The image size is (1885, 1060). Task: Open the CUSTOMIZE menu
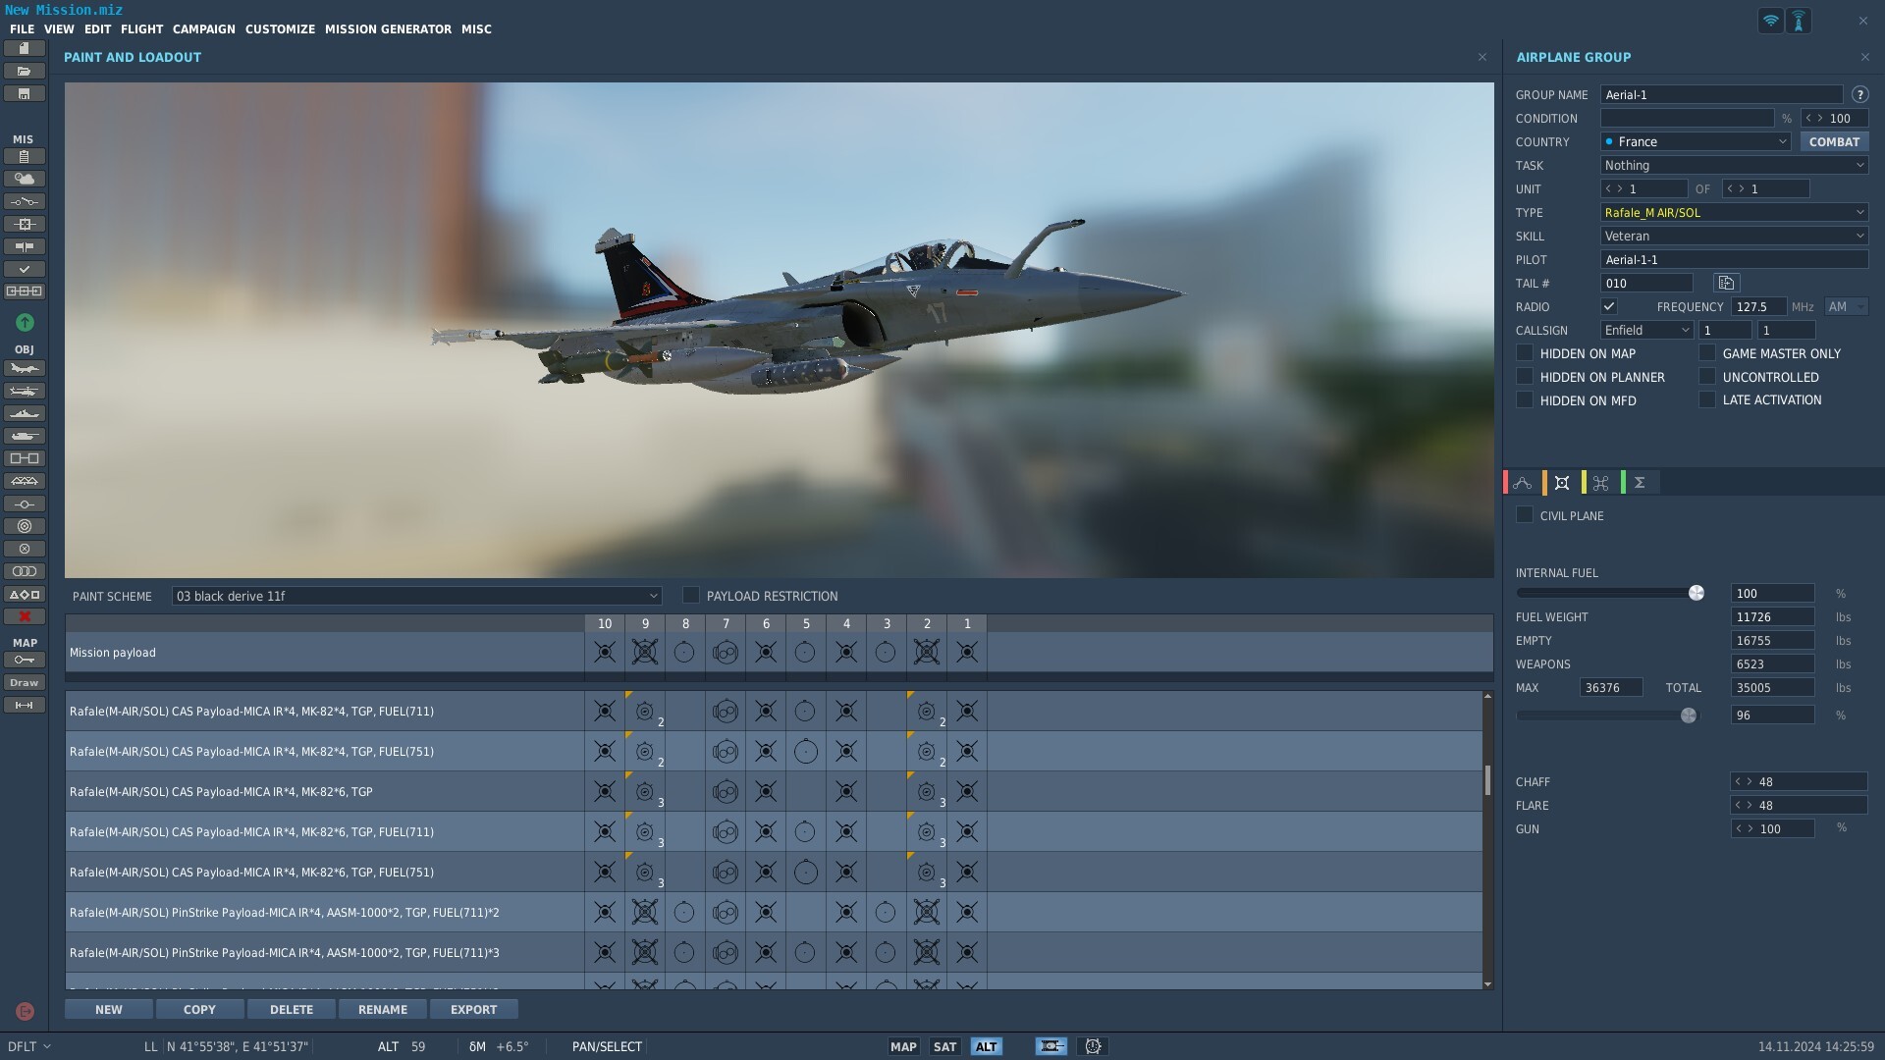click(280, 29)
